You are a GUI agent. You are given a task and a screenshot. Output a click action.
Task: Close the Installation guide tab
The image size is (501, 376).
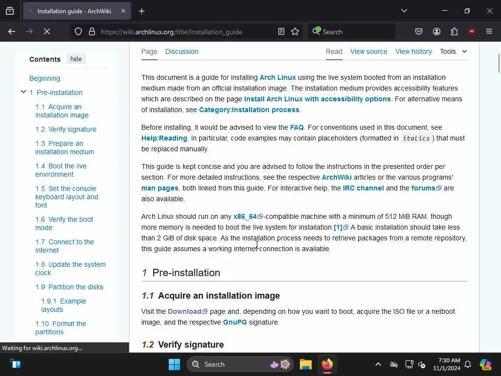point(123,11)
